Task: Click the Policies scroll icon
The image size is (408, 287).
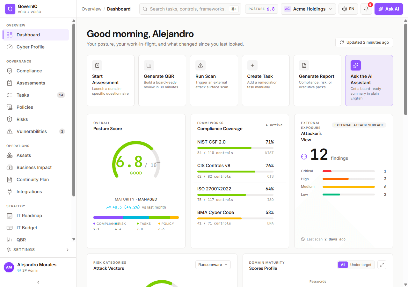Action: point(10,107)
